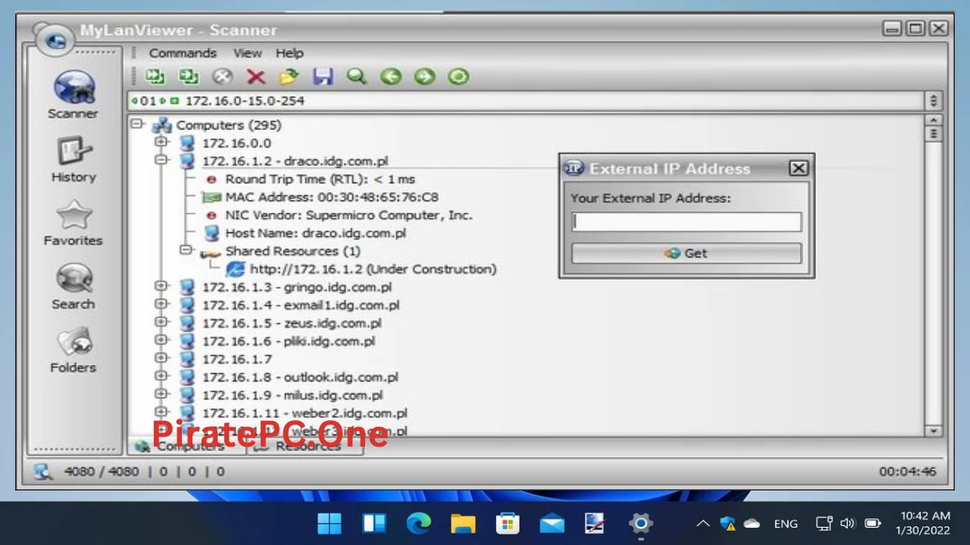Open the View menu
The width and height of the screenshot is (970, 545).
247,53
